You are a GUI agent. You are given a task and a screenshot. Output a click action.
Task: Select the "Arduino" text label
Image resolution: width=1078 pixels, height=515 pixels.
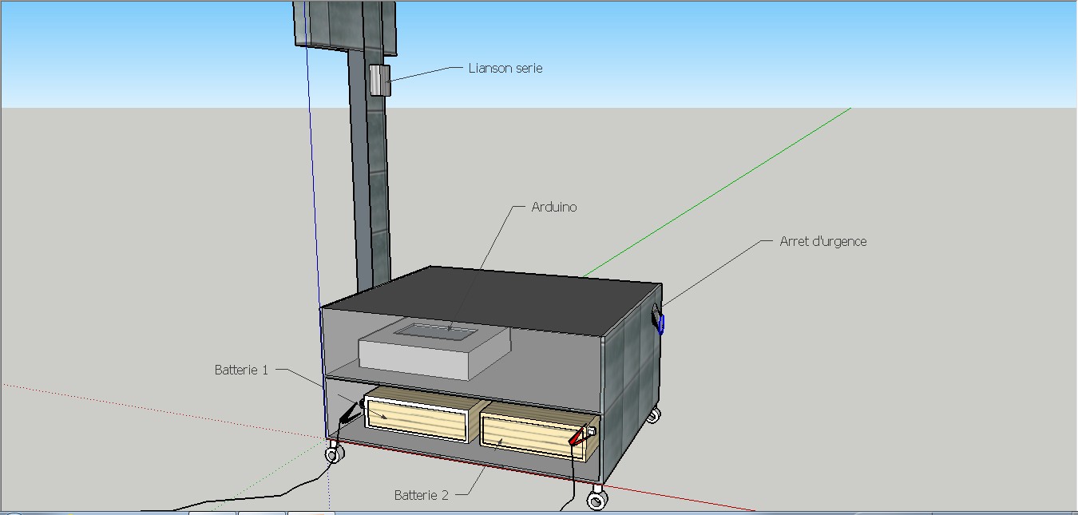553,208
